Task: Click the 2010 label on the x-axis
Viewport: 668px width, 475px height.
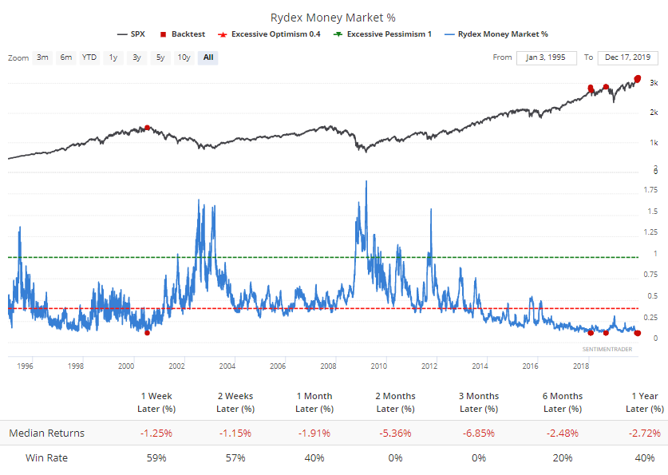Action: 379,366
